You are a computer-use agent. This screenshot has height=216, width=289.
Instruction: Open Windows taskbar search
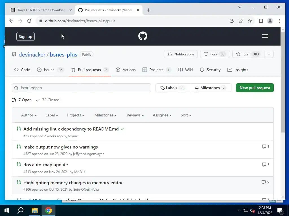pos(20,210)
